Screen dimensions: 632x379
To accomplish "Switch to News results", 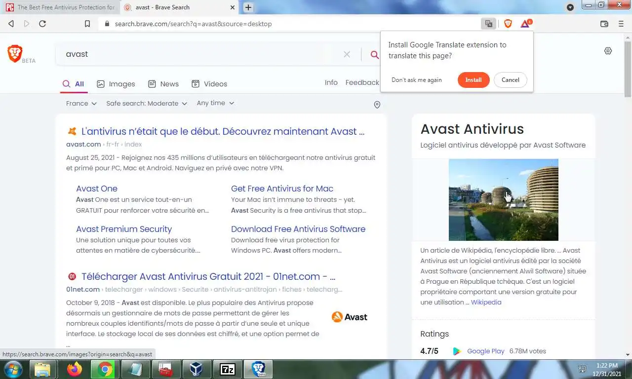I will tap(163, 84).
